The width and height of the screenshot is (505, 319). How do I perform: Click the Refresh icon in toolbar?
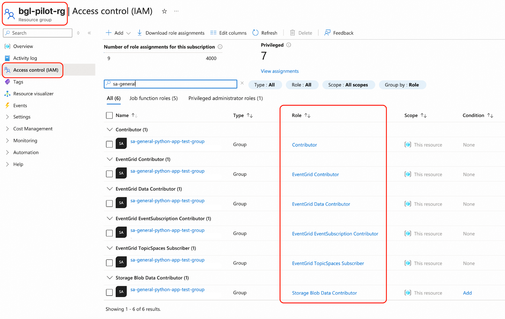coord(255,33)
